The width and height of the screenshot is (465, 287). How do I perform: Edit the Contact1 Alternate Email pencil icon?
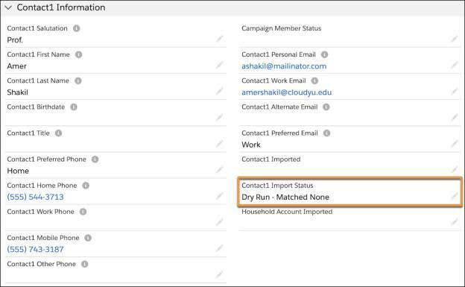coord(455,118)
